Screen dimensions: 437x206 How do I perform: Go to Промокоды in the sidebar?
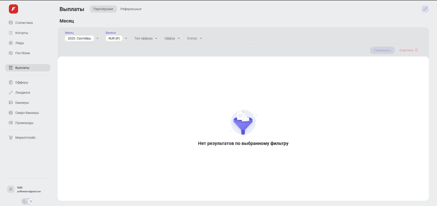24,123
